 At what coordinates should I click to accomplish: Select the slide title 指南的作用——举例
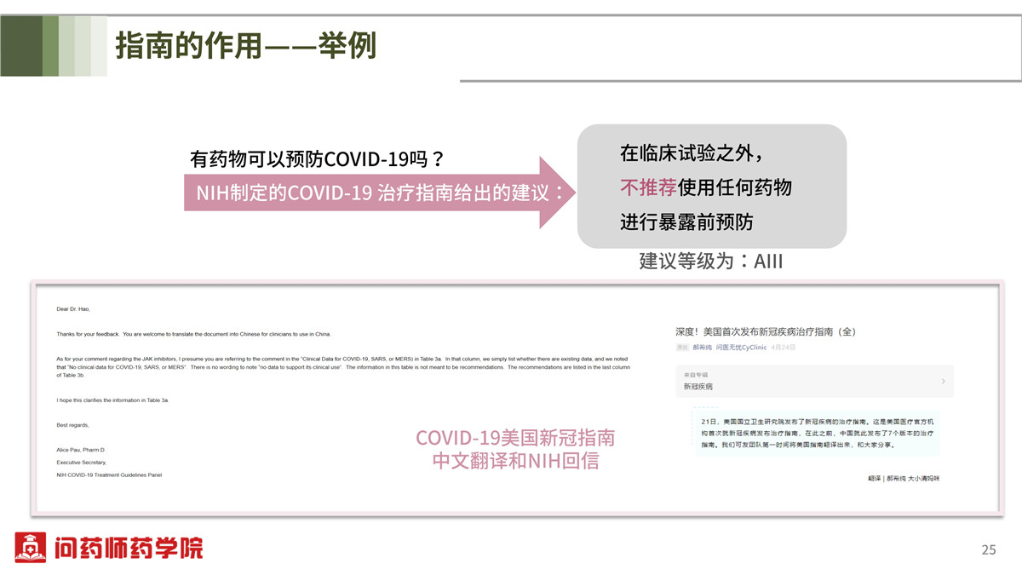pyautogui.click(x=245, y=45)
